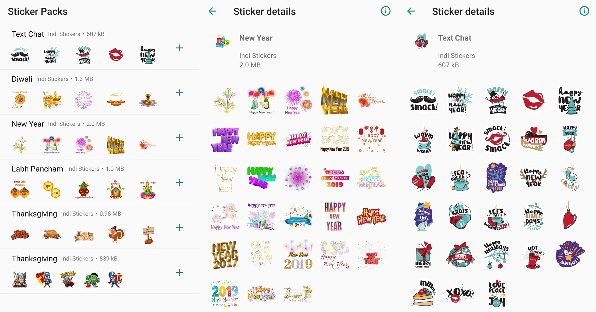Pick the gold New Year 2017 sticker
The width and height of the screenshot is (596, 312).
click(x=225, y=255)
